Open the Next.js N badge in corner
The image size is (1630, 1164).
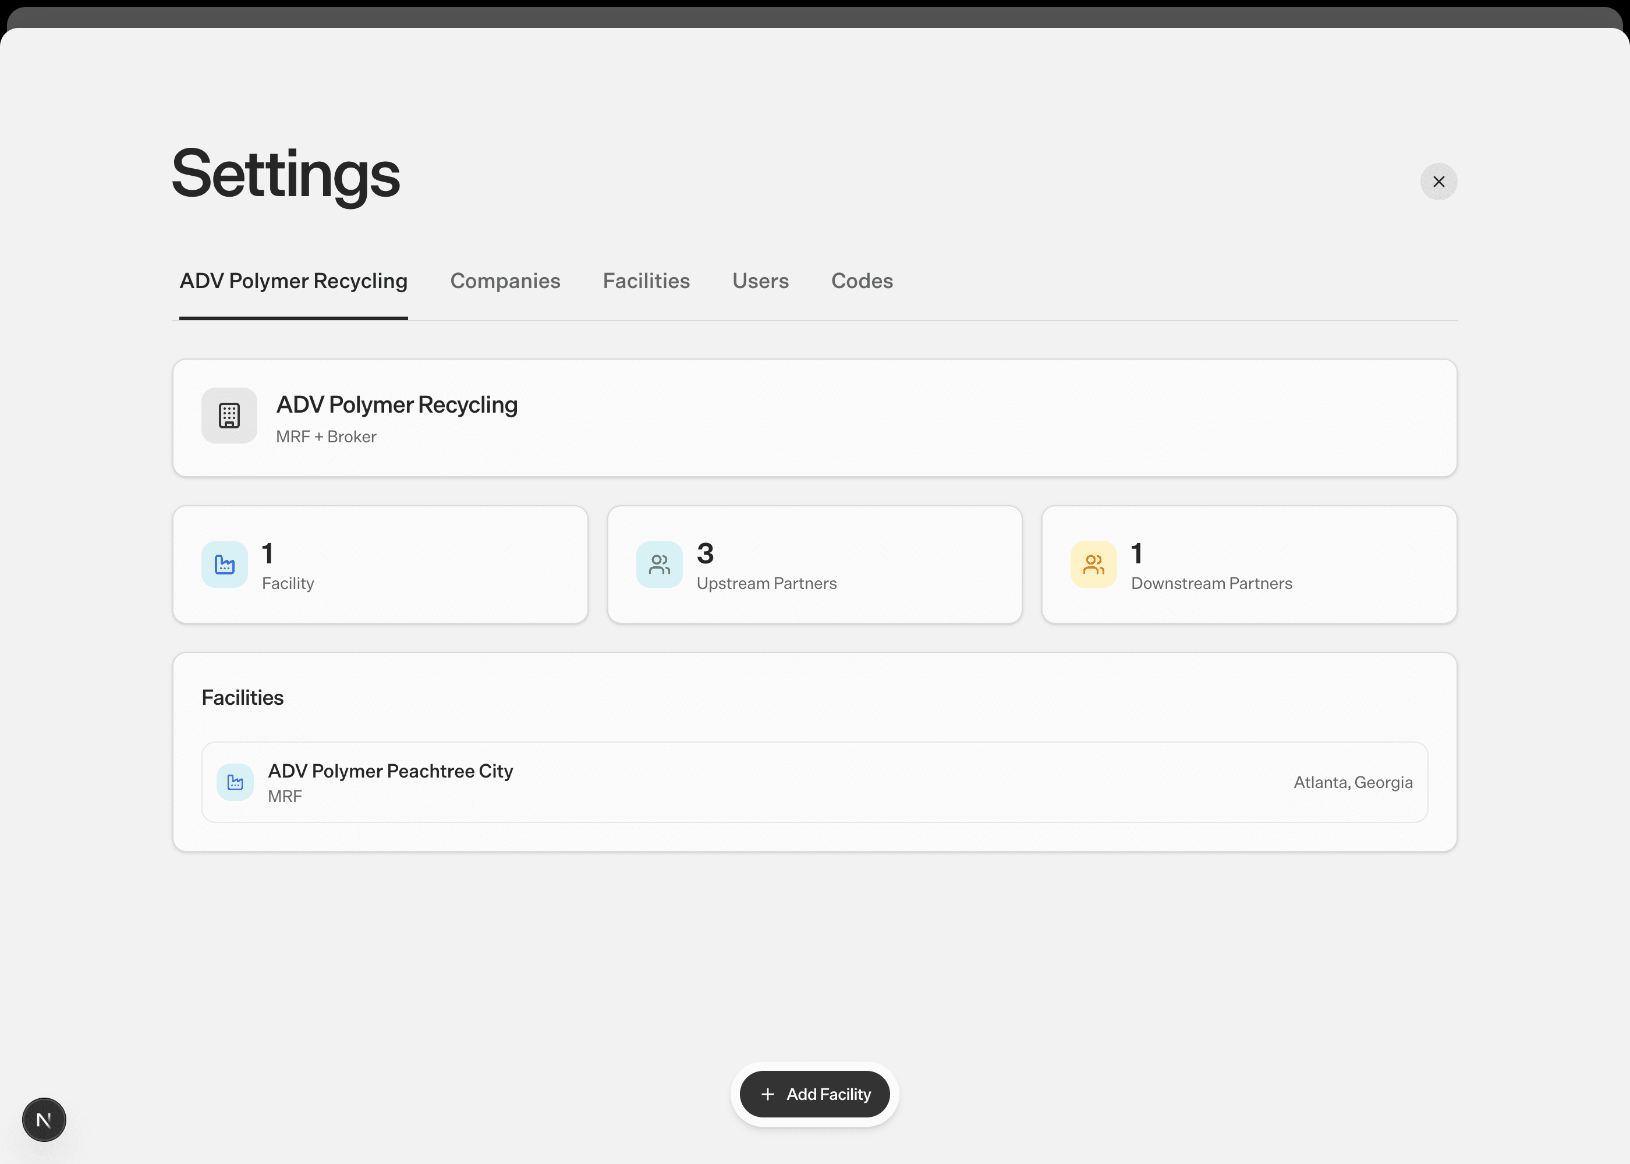pyautogui.click(x=44, y=1120)
